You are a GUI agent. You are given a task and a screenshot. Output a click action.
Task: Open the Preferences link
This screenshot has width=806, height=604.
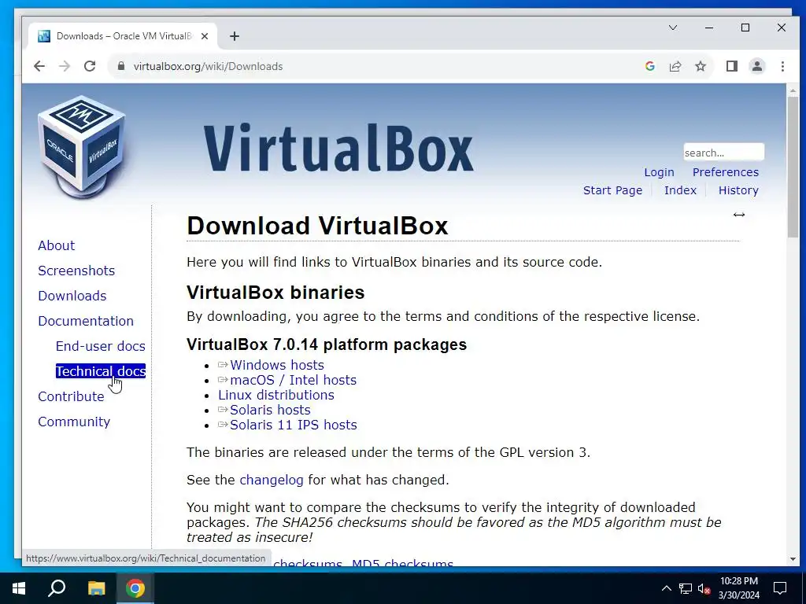(x=725, y=172)
